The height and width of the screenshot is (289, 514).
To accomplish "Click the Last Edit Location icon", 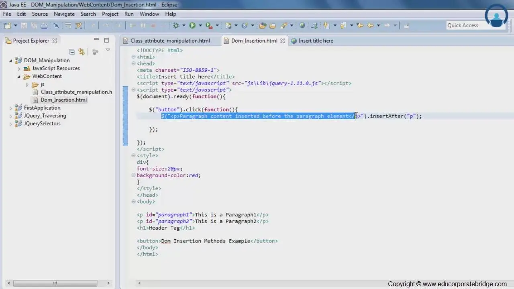I will tap(360, 25).
